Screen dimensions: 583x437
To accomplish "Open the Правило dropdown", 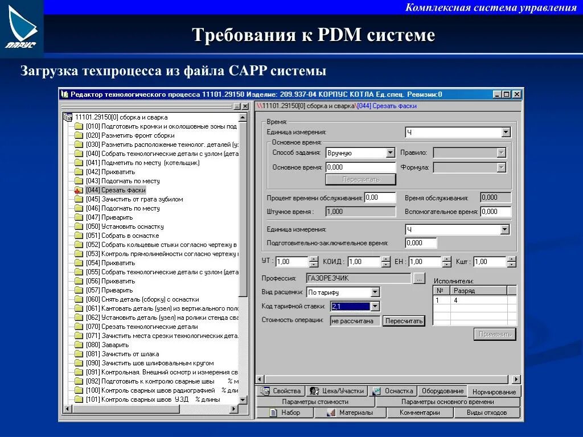I will pos(501,152).
